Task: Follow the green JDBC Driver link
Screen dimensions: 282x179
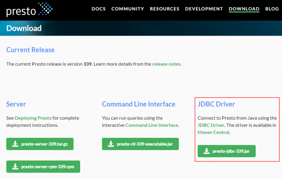Action: 211,125
